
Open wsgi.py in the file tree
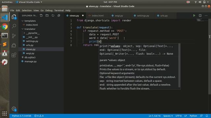click(x=30, y=53)
